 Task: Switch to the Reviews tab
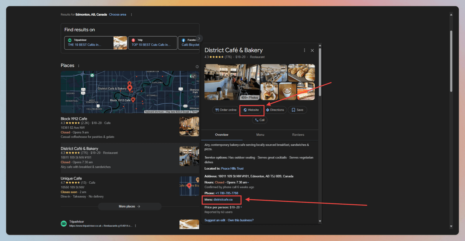coord(298,135)
